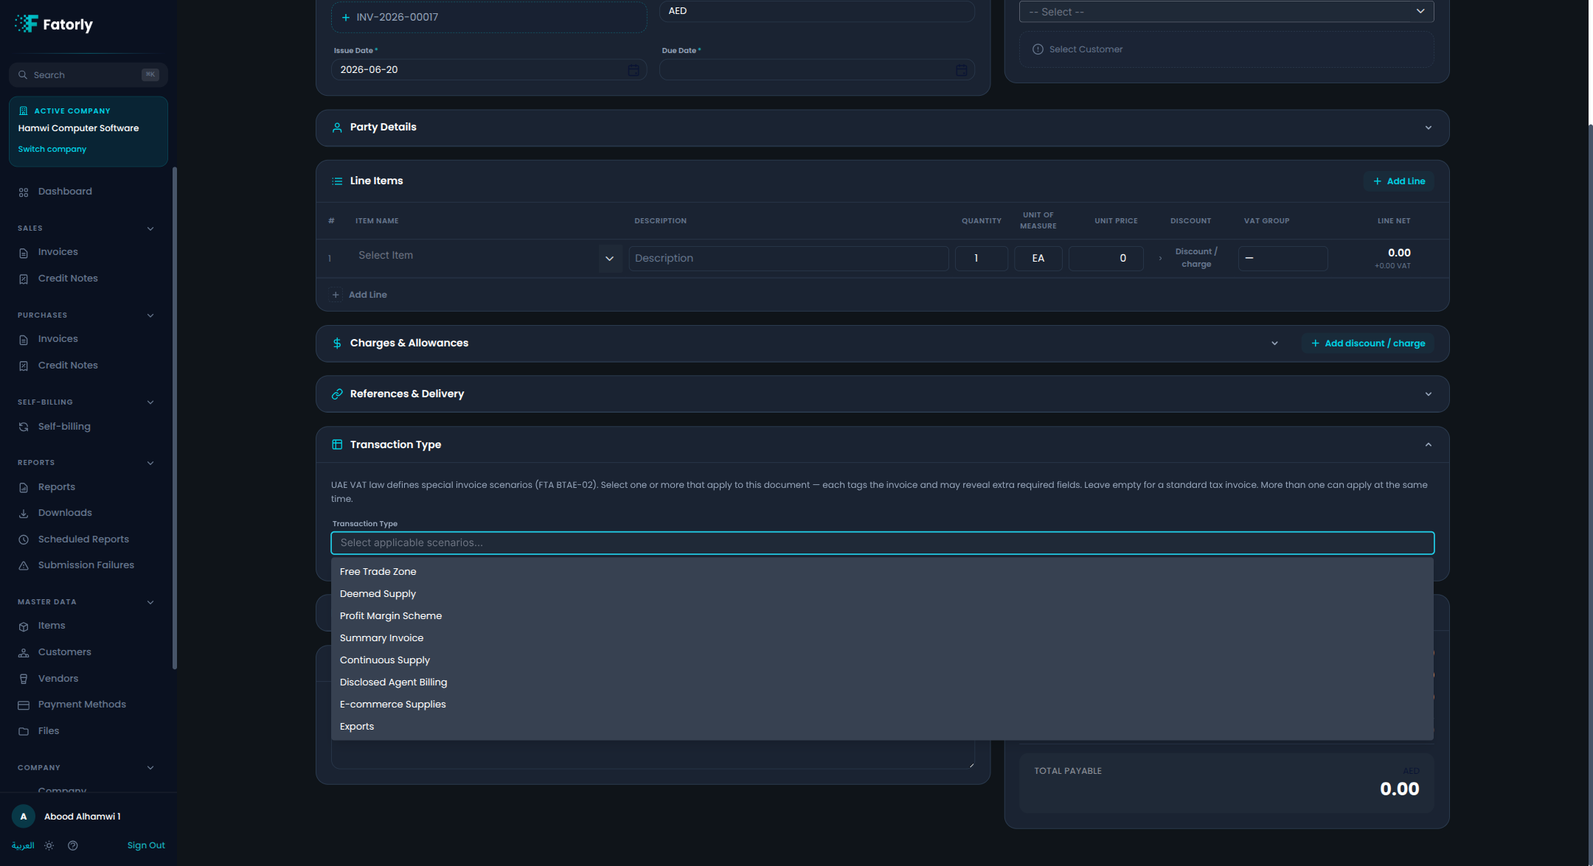Expand the Party Details section
The width and height of the screenshot is (1593, 866).
click(x=1429, y=128)
